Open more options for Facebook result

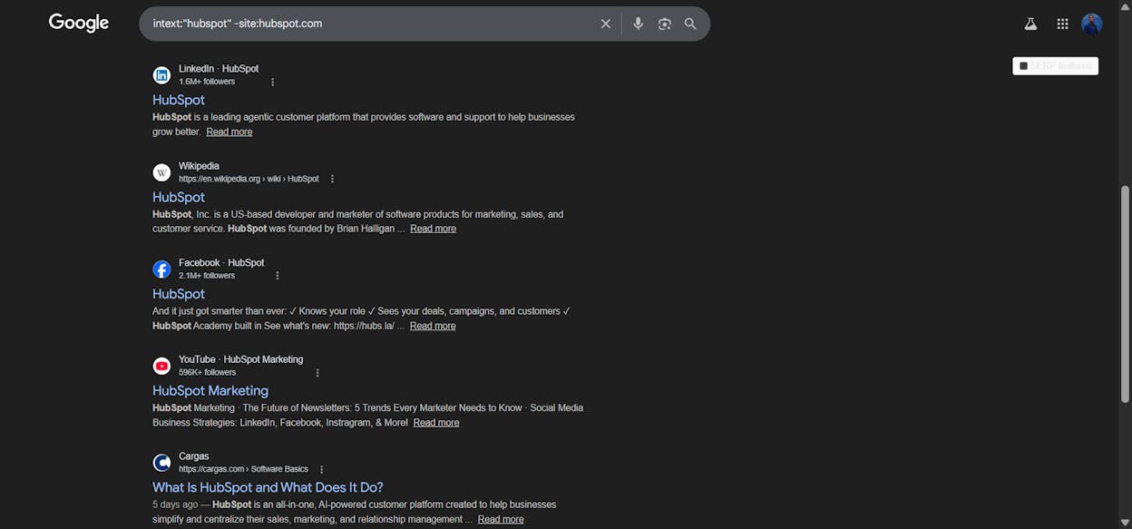tap(278, 276)
